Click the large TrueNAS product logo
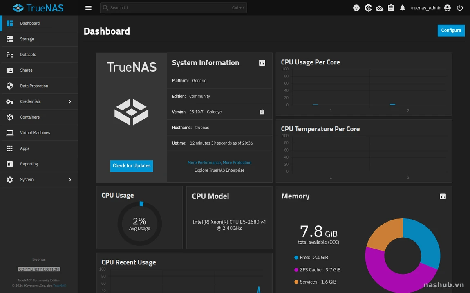 coord(131,112)
